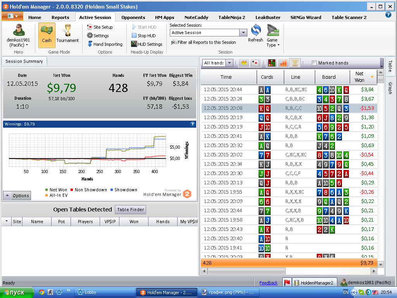Sort open tables by VP$IP column

coord(110,222)
